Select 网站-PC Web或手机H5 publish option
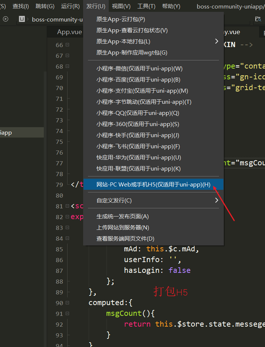Viewport: 265px width, 347px height. 153,184
